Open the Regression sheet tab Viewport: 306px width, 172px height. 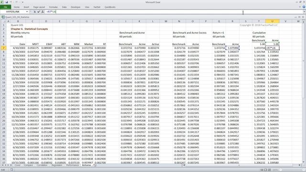[57, 165]
